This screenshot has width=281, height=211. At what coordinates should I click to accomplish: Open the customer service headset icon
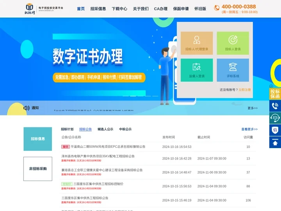point(275,118)
